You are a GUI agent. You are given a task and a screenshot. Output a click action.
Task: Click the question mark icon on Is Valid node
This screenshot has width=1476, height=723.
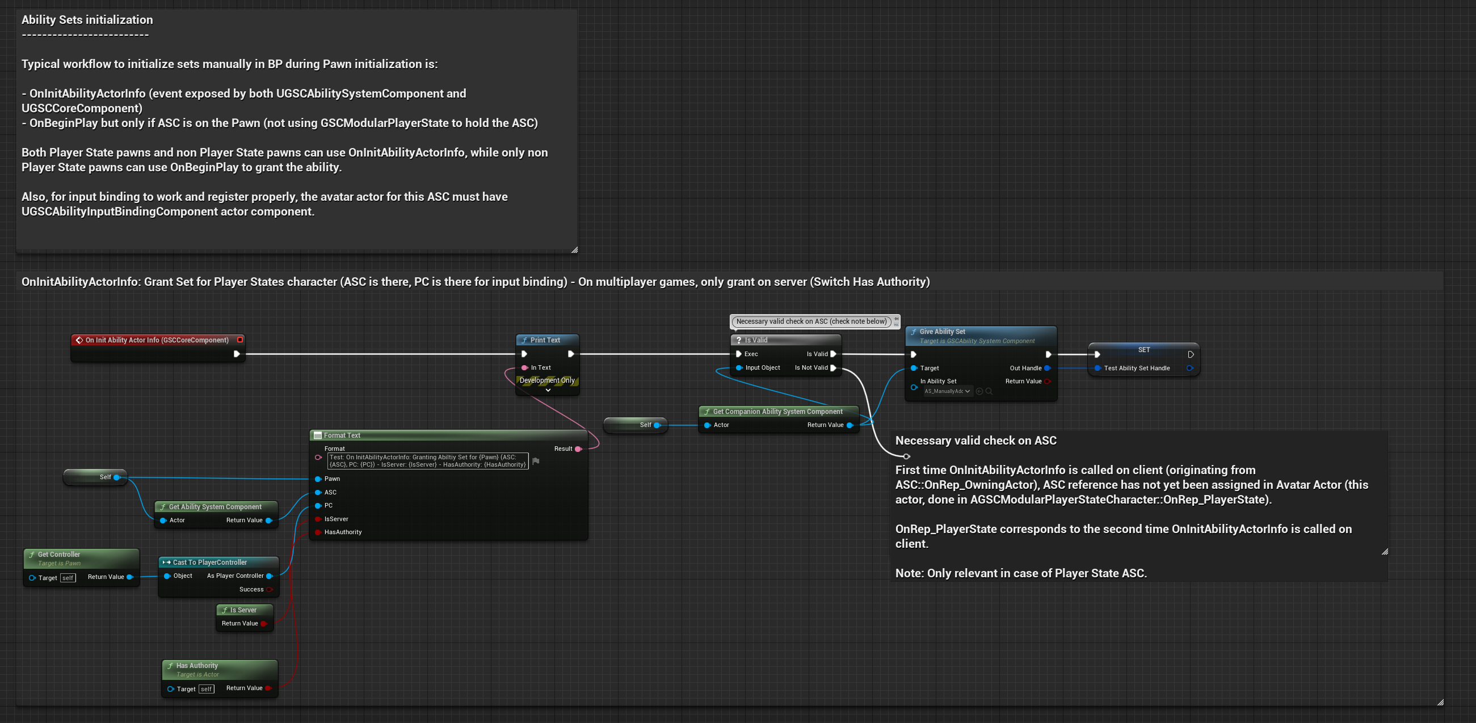click(739, 340)
